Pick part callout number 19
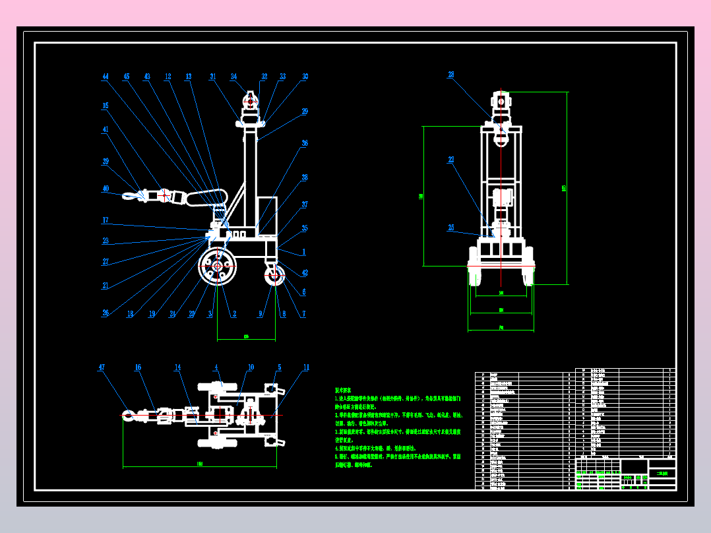Image resolution: width=711 pixels, height=533 pixels. click(152, 314)
